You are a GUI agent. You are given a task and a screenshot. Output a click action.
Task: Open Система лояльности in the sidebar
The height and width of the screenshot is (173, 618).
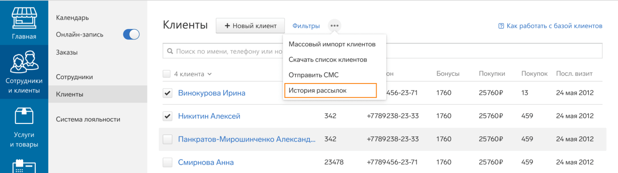point(88,119)
